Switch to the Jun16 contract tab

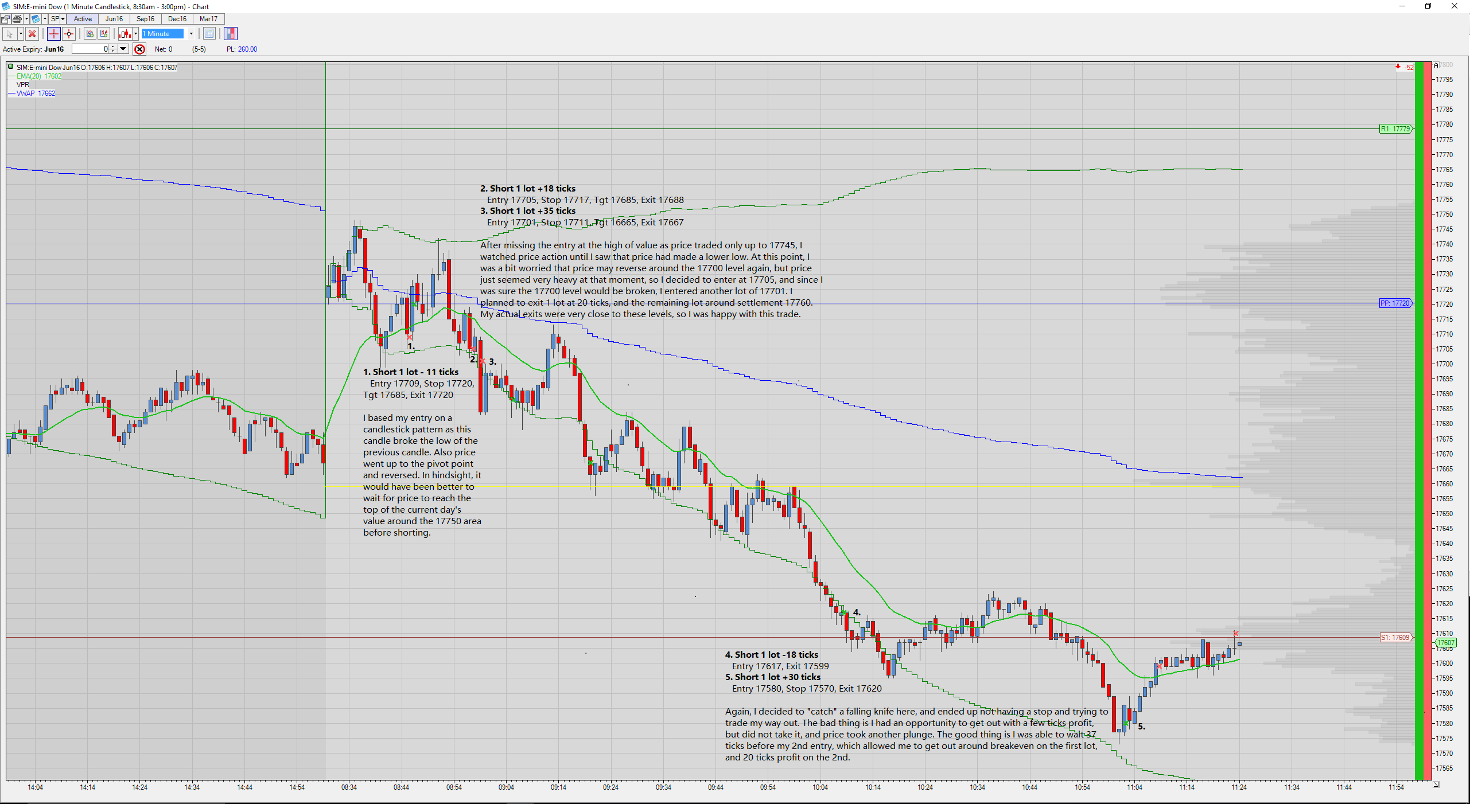(x=114, y=19)
